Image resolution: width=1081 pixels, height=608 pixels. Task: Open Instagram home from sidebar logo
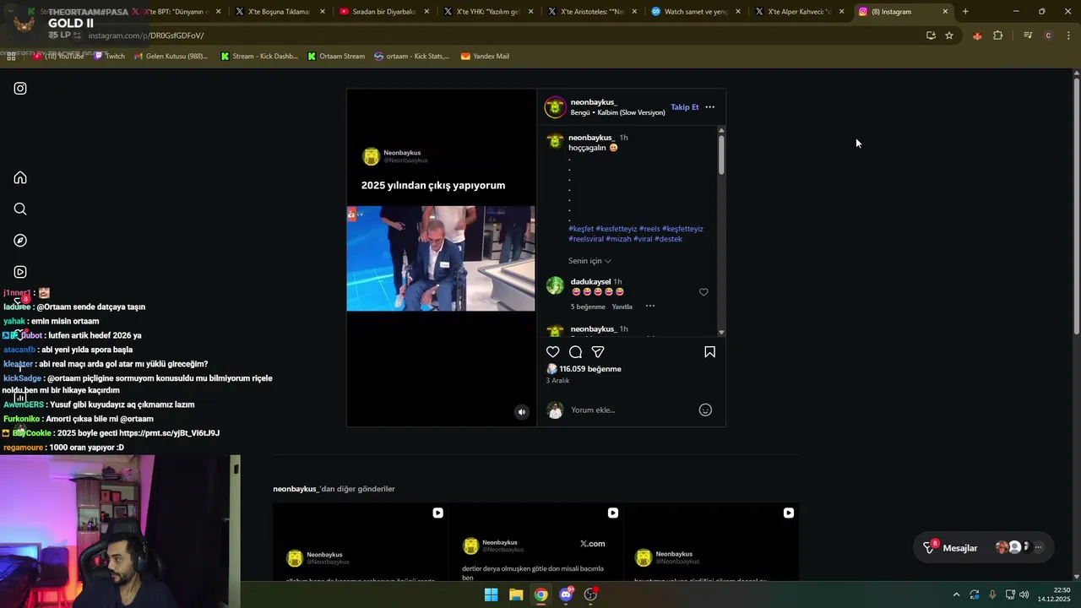[20, 89]
